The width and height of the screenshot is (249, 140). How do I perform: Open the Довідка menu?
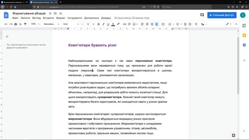[106, 18]
